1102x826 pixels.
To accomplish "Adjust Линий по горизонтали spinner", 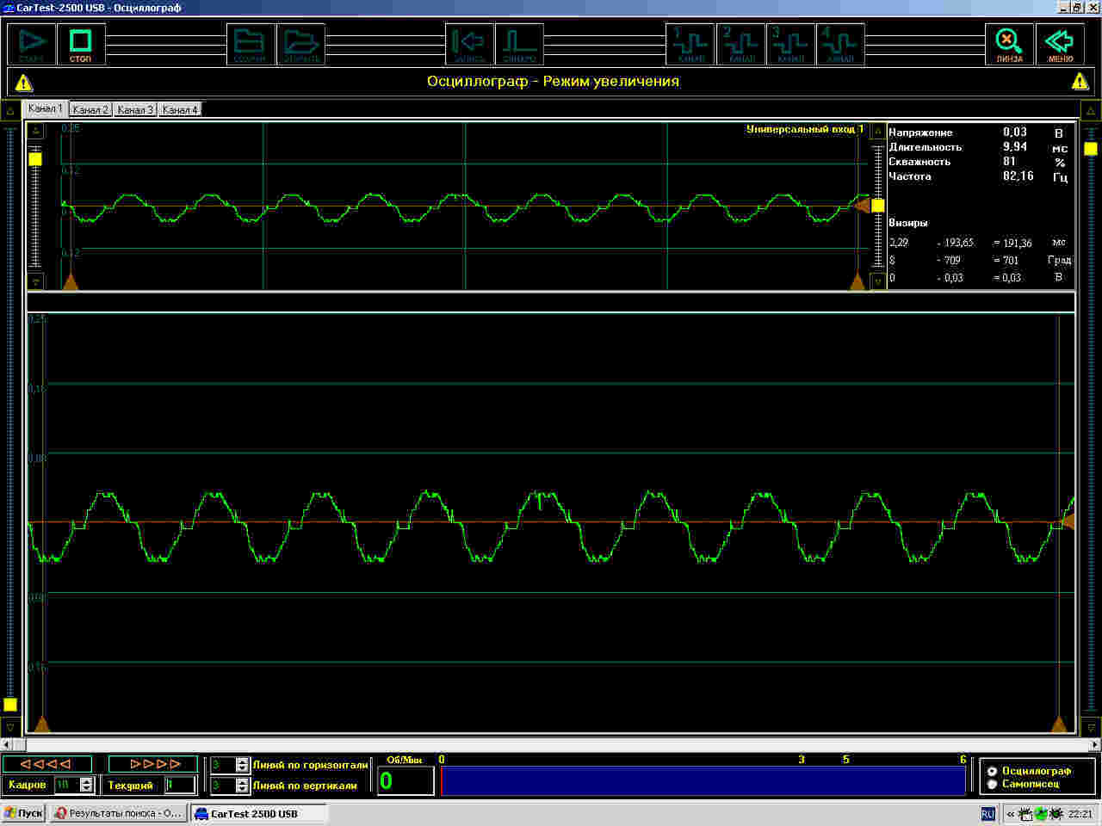I will 242,765.
